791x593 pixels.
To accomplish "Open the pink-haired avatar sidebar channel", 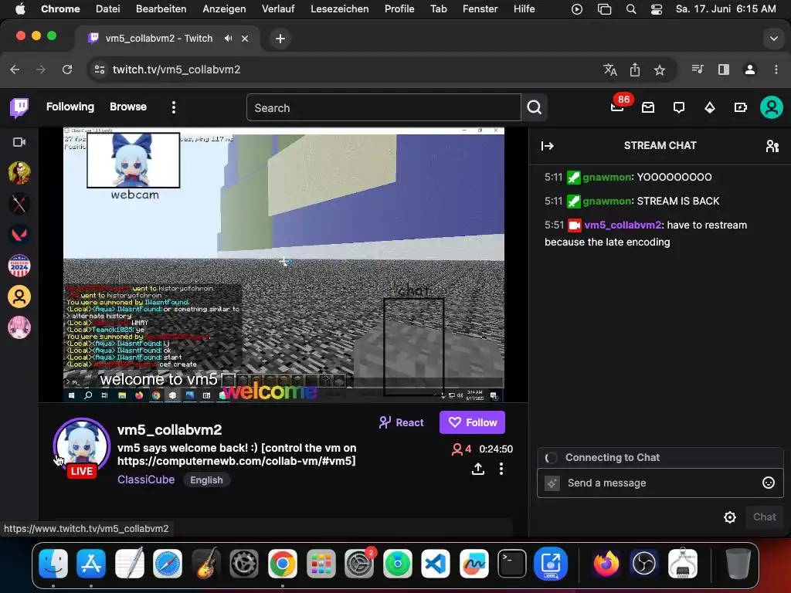I will 19,327.
